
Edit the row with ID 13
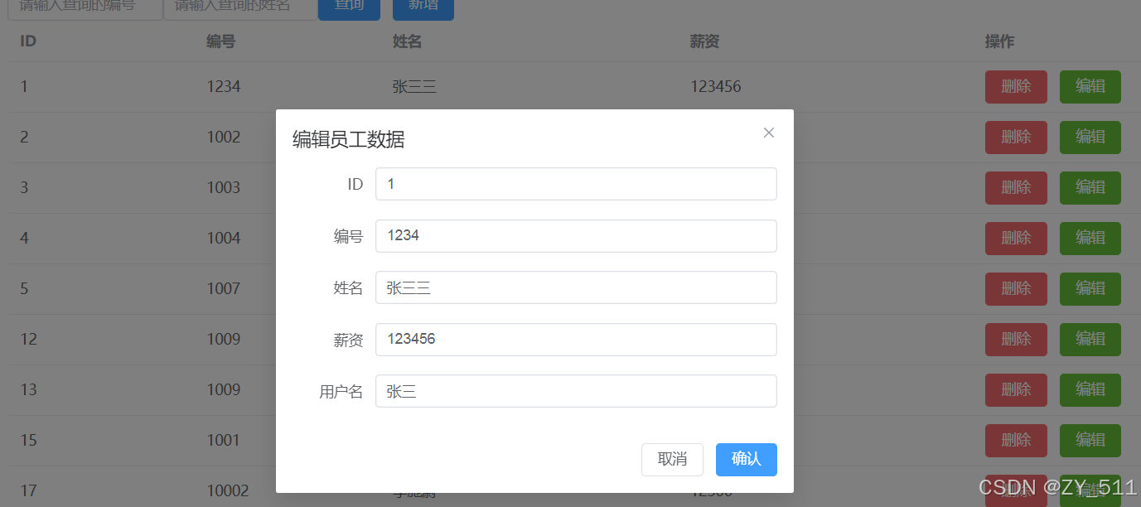(1090, 390)
